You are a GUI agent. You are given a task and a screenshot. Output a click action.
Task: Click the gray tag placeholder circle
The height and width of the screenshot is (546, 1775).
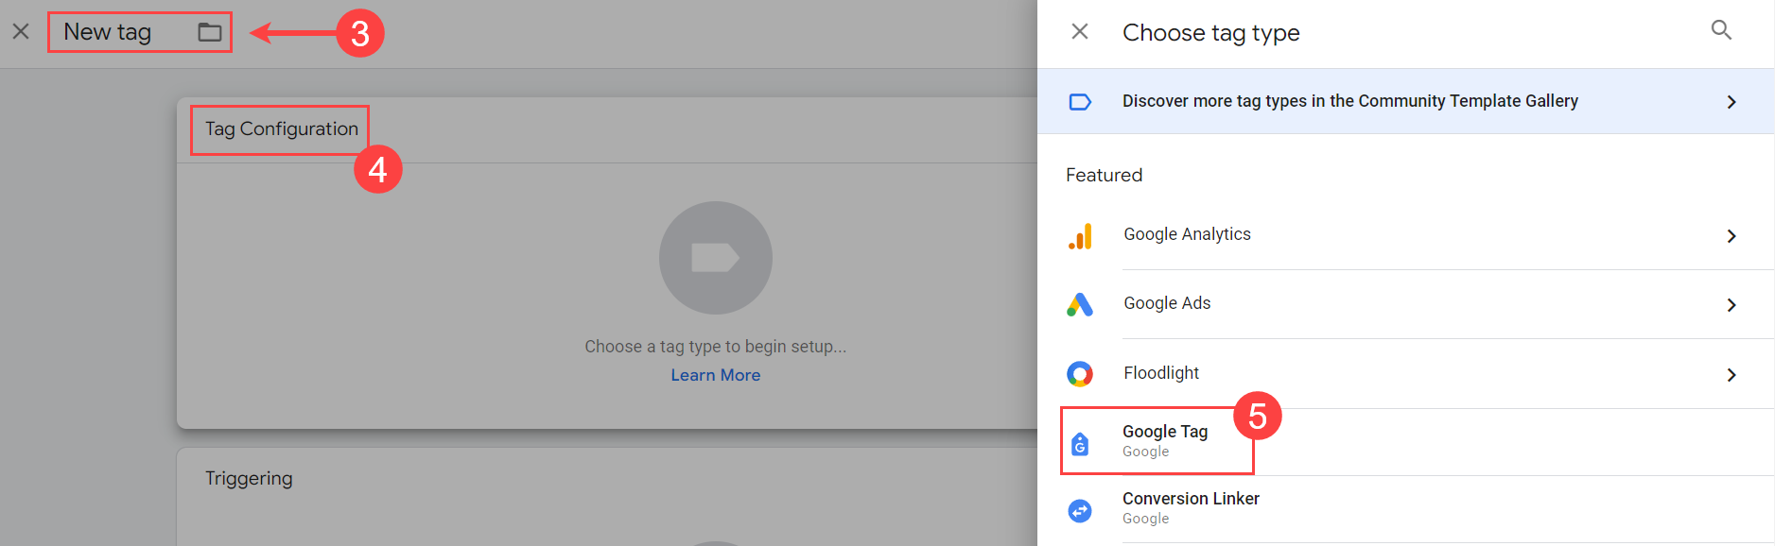[x=715, y=257]
